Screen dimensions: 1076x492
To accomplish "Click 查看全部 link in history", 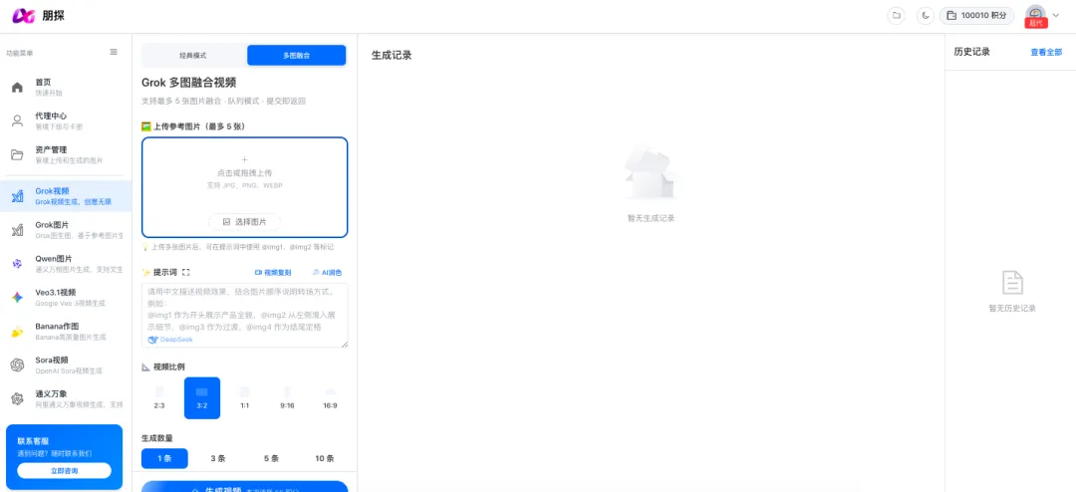I will point(1046,52).
